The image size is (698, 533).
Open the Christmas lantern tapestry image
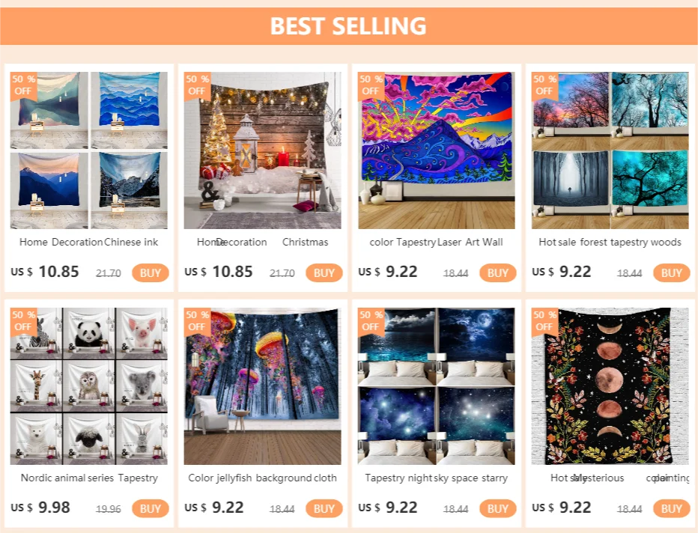(263, 150)
